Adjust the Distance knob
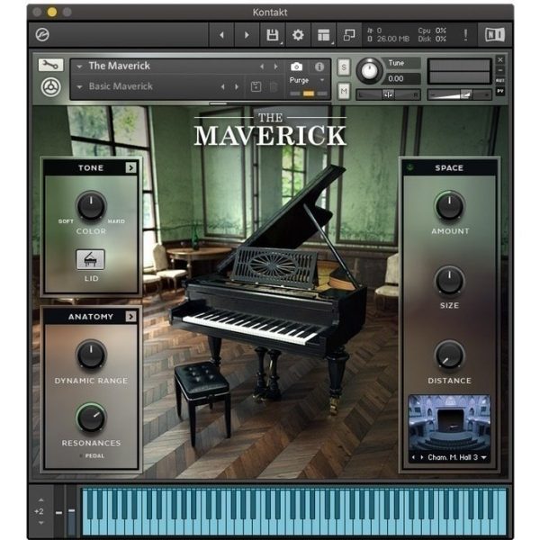The height and width of the screenshot is (540, 540). [449, 355]
